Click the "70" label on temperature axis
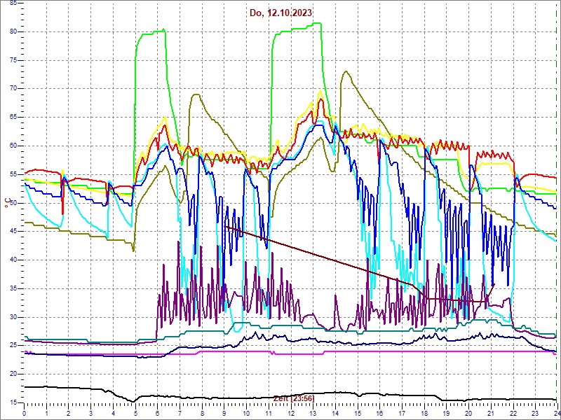Image resolution: width=561 pixels, height=420 pixels. (13, 89)
